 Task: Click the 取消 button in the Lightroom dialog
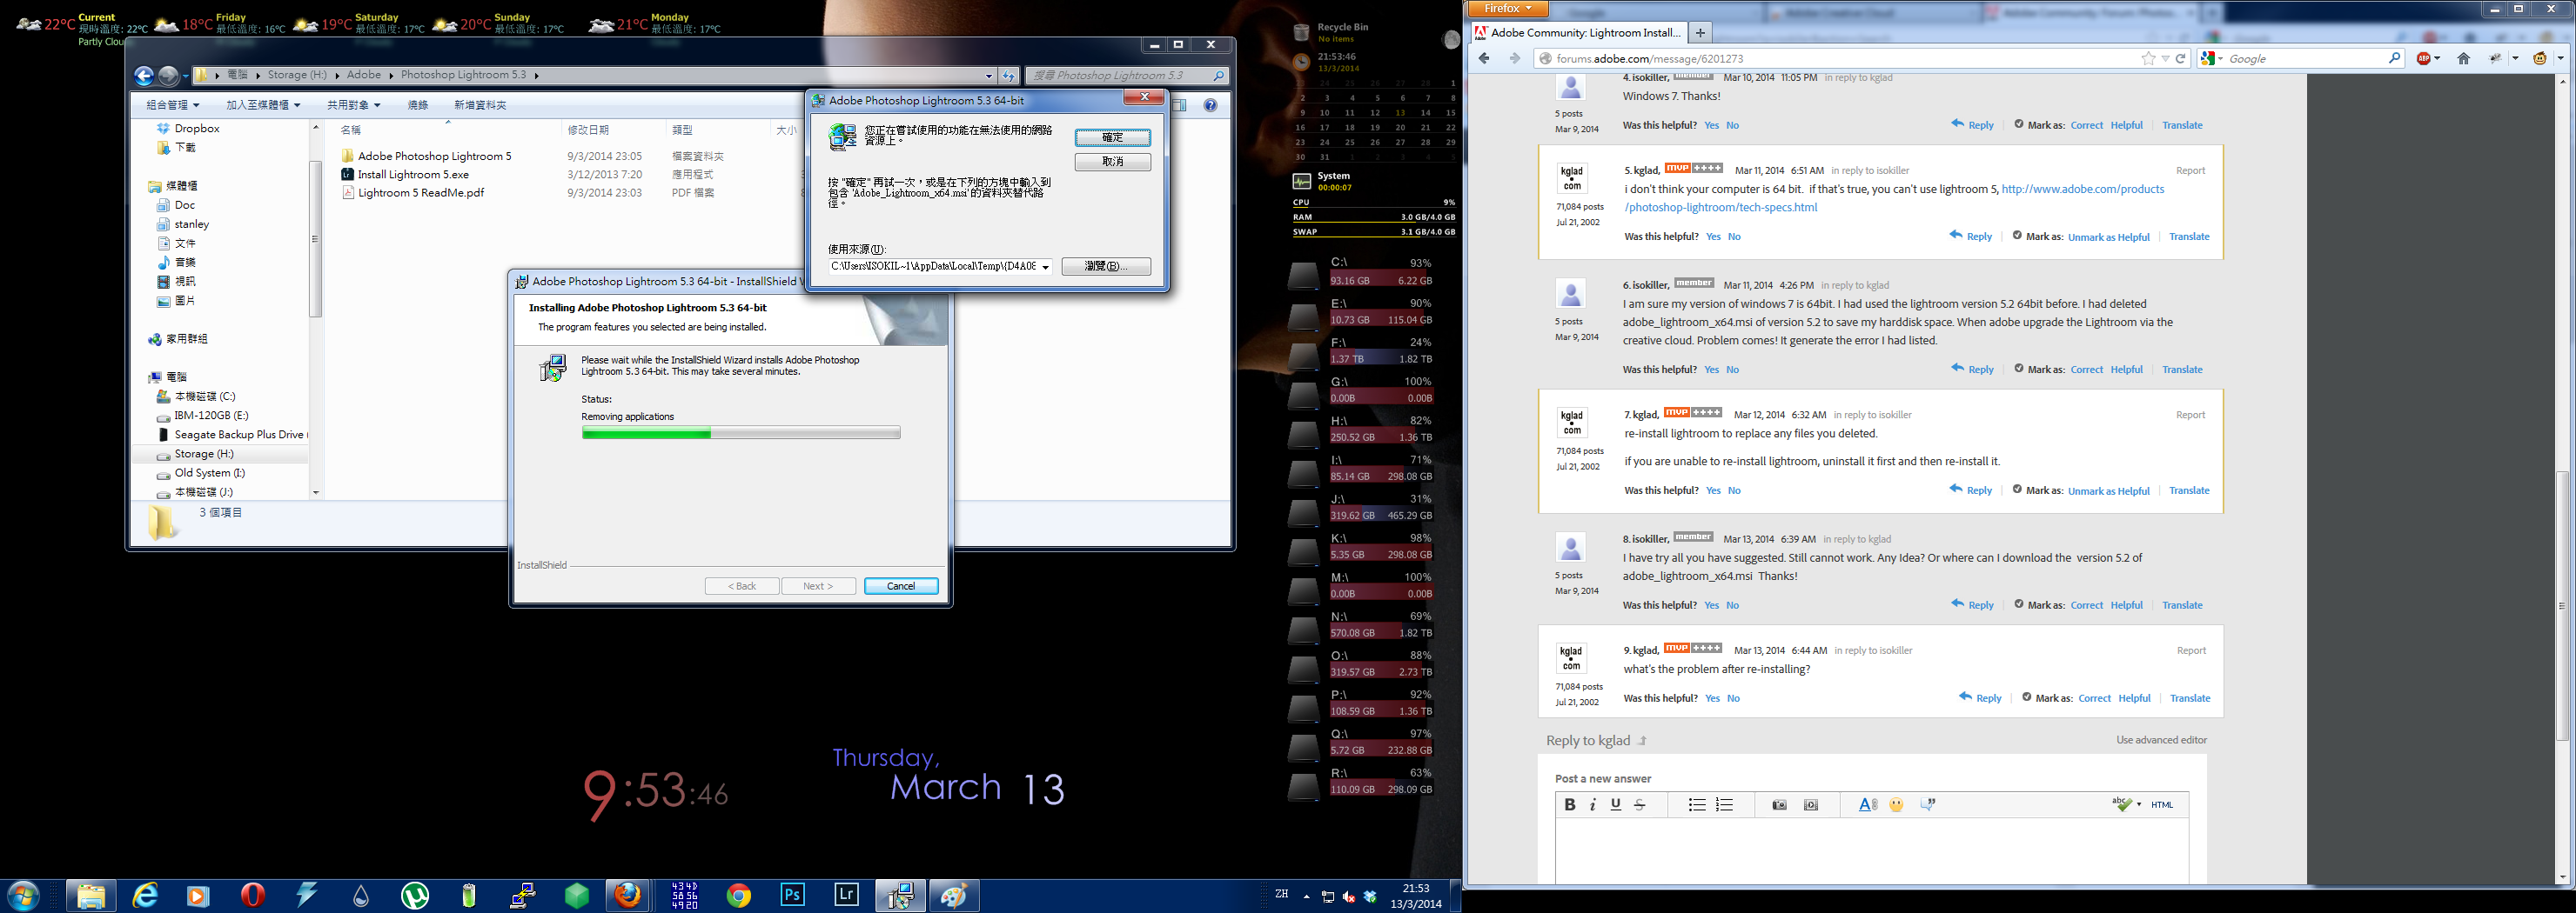click(x=1113, y=162)
